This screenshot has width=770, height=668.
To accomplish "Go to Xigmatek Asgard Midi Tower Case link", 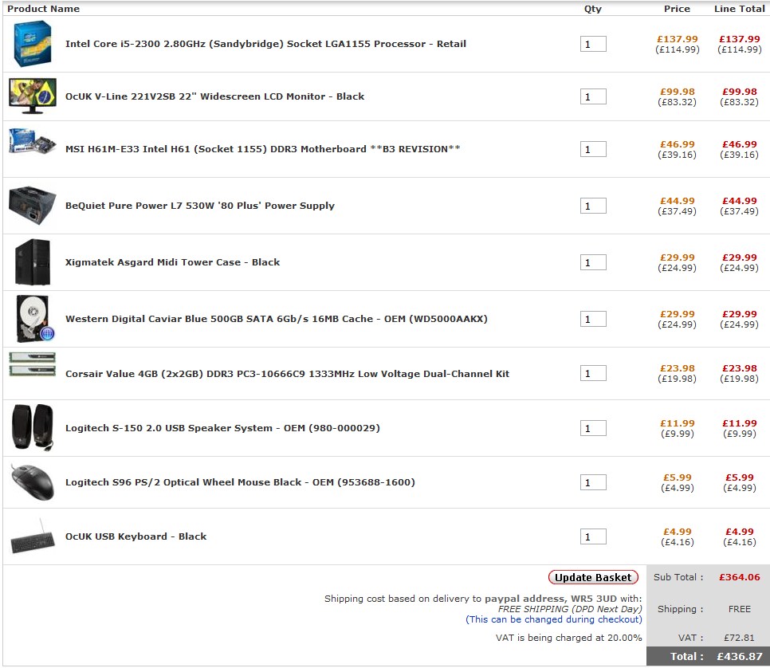I will (172, 261).
